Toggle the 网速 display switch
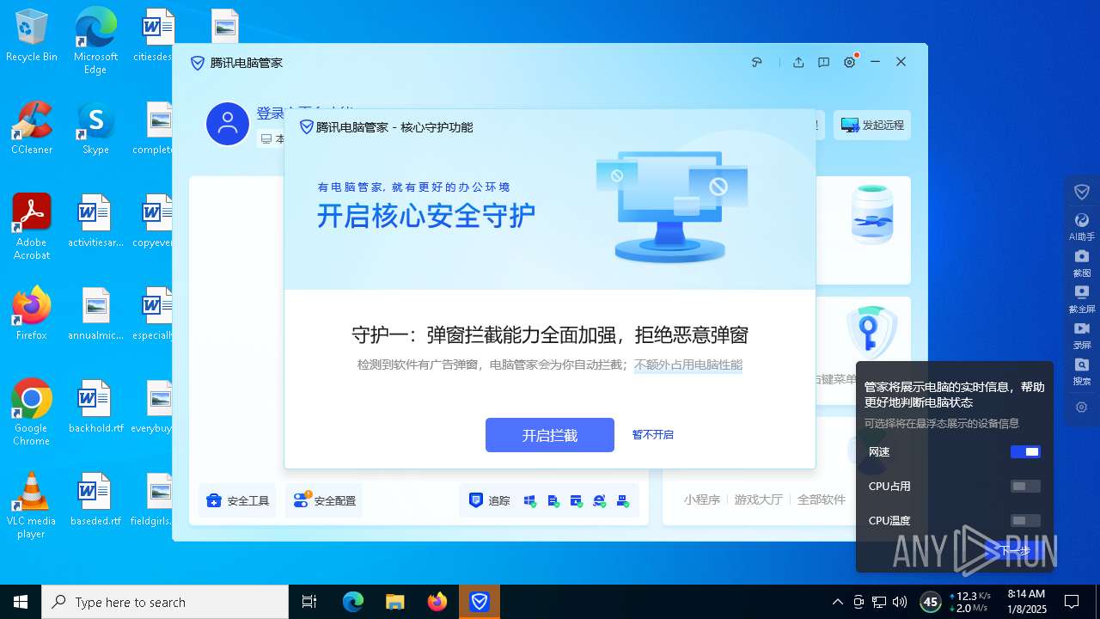The image size is (1100, 619). tap(1025, 451)
